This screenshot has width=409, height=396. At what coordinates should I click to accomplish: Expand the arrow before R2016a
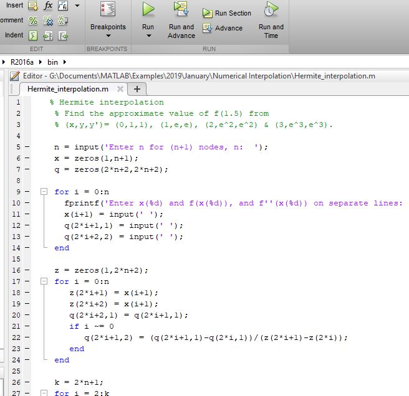click(x=3, y=62)
